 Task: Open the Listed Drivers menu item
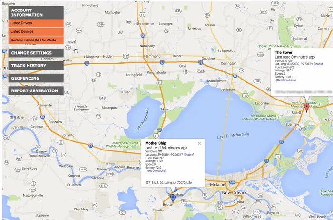pos(36,23)
